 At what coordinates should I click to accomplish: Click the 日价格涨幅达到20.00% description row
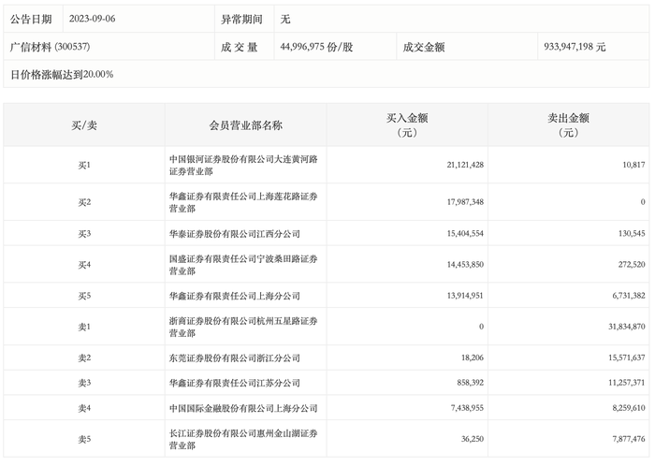(327, 74)
